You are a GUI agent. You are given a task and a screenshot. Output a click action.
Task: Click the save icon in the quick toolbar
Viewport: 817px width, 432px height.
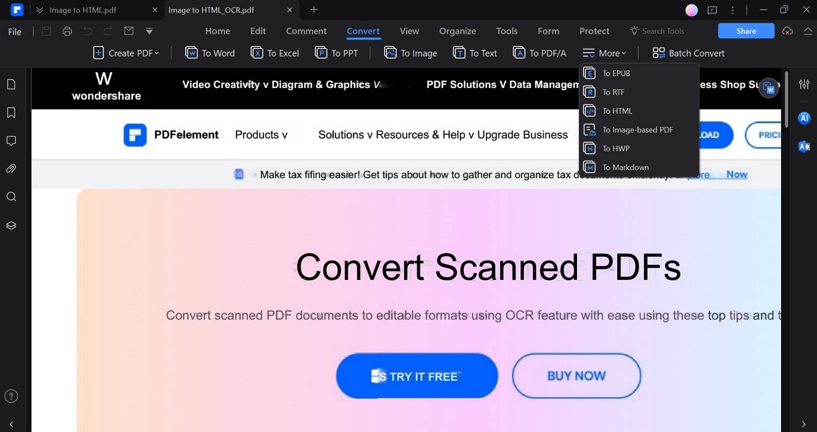(x=47, y=31)
